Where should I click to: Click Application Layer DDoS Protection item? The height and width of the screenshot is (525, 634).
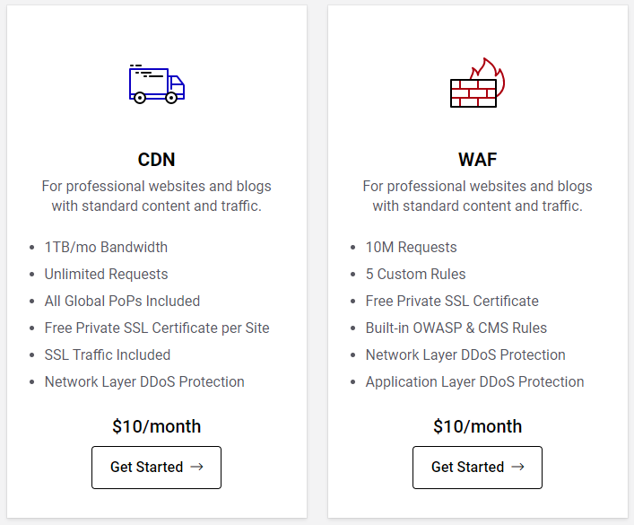point(474,381)
